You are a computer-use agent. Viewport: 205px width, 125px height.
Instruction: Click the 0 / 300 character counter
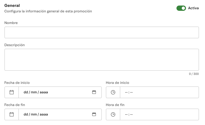194,74
